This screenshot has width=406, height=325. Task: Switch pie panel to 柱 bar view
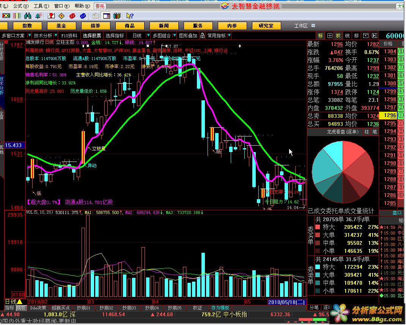pos(367,132)
